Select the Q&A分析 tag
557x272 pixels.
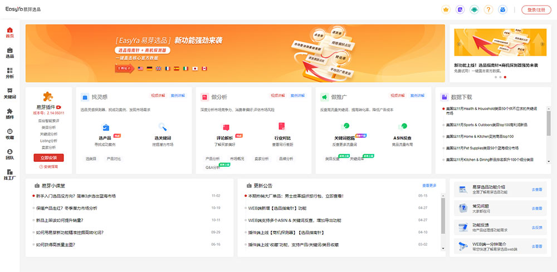[x=212, y=167]
